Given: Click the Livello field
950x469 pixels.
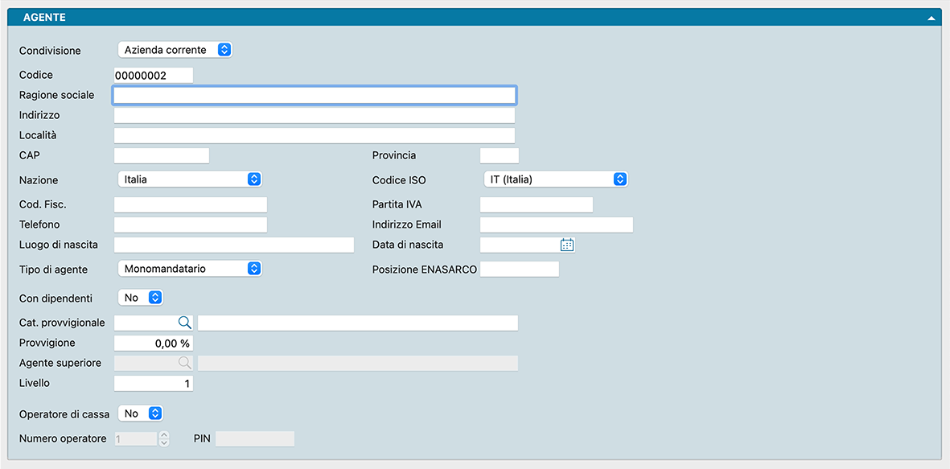Looking at the screenshot, I should tap(154, 384).
